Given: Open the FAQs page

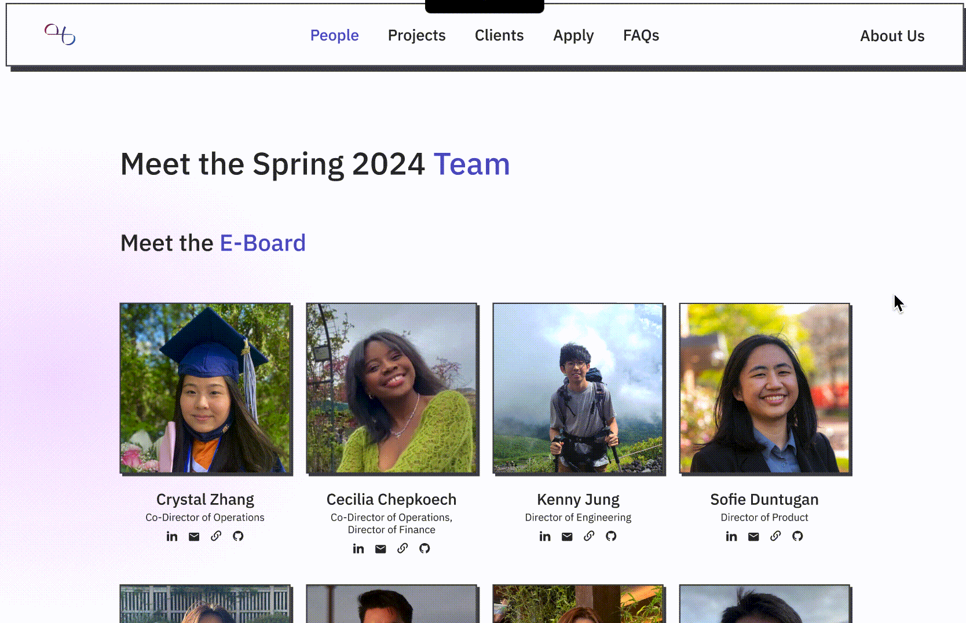Looking at the screenshot, I should pyautogui.click(x=641, y=35).
